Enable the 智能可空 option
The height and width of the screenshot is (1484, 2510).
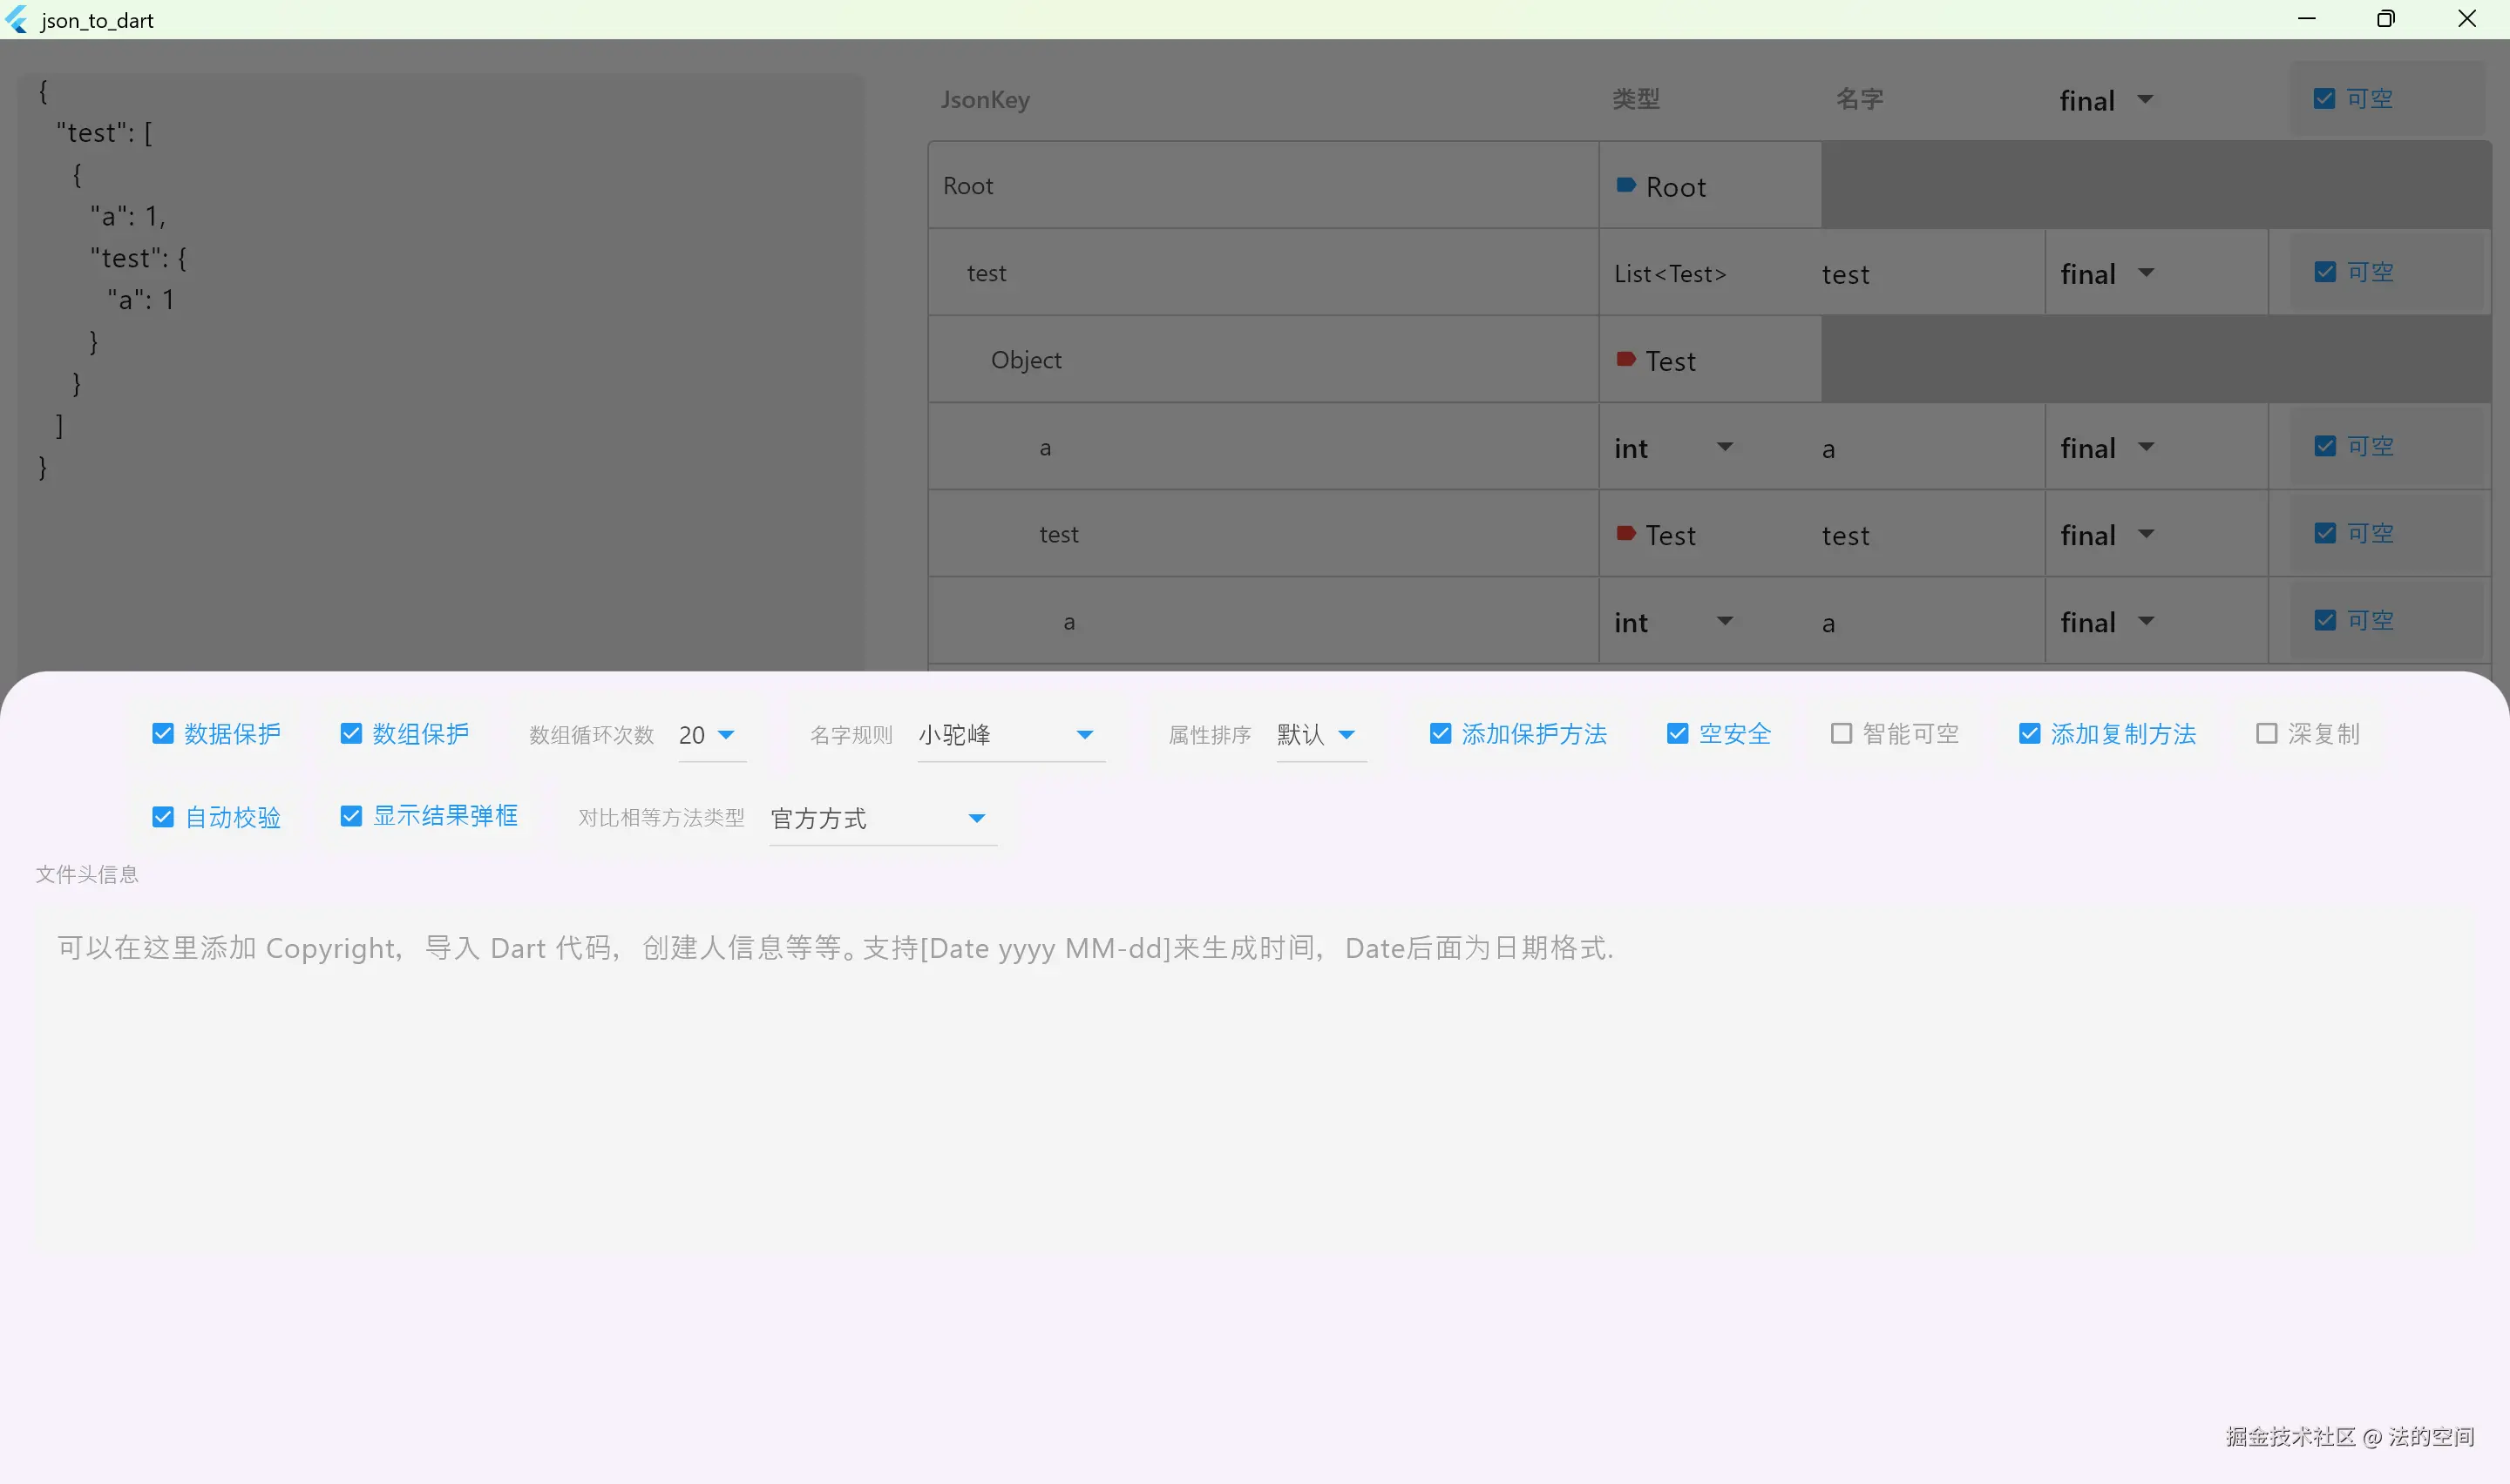1841,733
